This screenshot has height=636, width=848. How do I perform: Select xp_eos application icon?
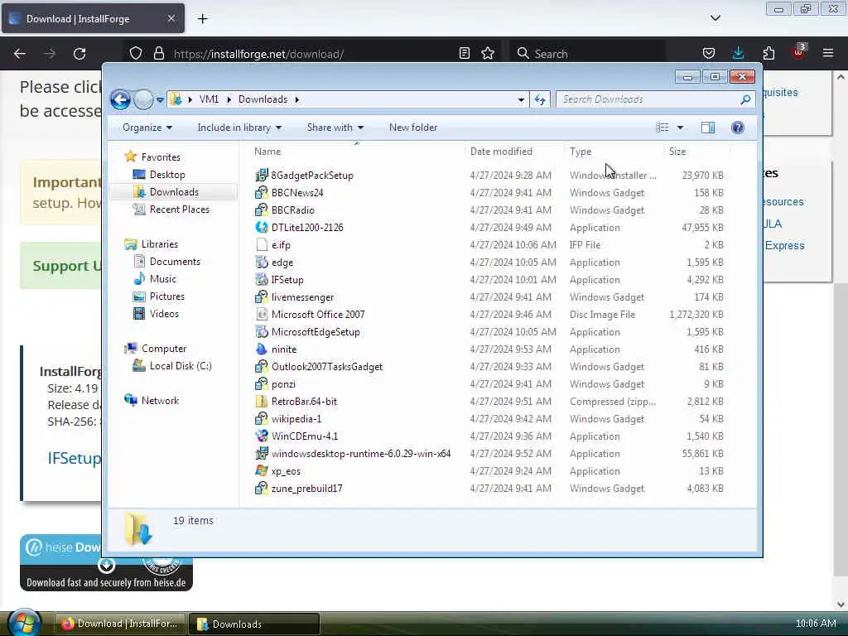point(262,471)
